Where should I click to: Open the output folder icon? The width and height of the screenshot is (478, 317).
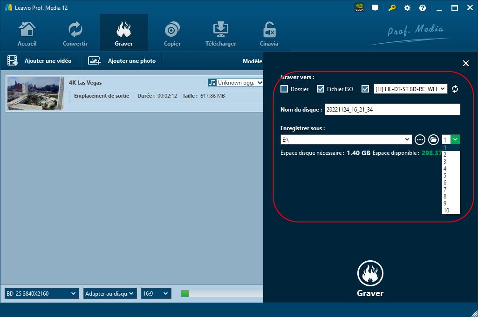point(434,139)
